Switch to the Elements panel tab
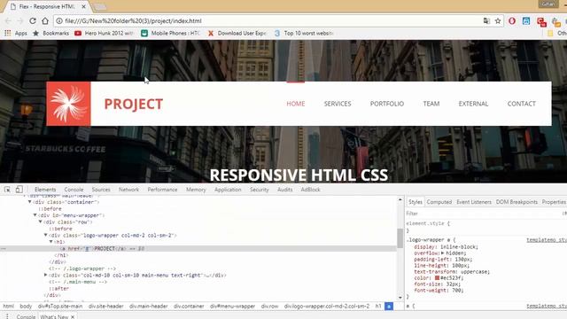 pyautogui.click(x=45, y=190)
